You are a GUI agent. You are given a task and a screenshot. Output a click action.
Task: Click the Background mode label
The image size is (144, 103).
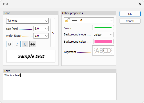[75, 34]
